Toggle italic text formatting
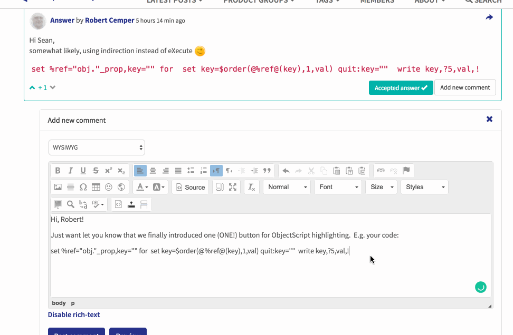The height and width of the screenshot is (335, 513). click(70, 171)
